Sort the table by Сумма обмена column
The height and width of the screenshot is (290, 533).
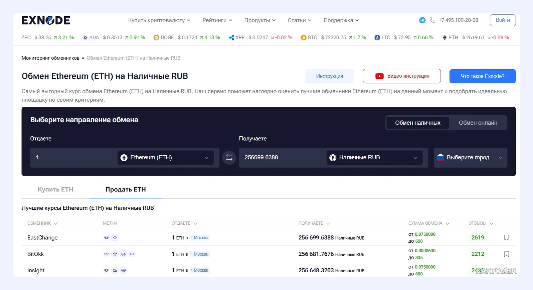point(429,223)
